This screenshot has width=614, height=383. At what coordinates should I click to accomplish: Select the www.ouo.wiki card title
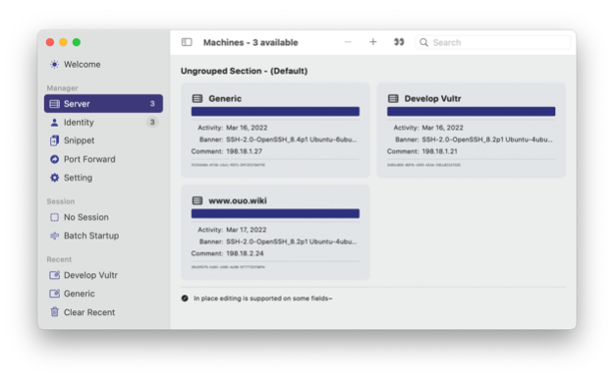click(x=238, y=201)
